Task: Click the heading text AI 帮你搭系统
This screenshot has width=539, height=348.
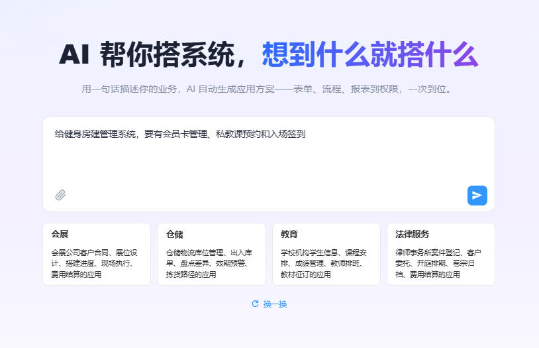Action: click(147, 54)
